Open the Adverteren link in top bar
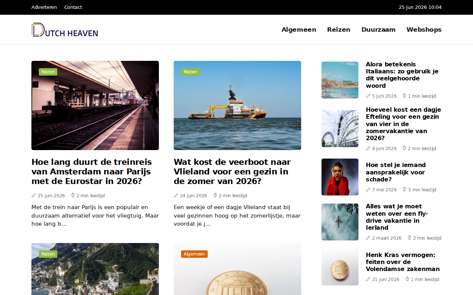The width and height of the screenshot is (473, 295). point(44,7)
